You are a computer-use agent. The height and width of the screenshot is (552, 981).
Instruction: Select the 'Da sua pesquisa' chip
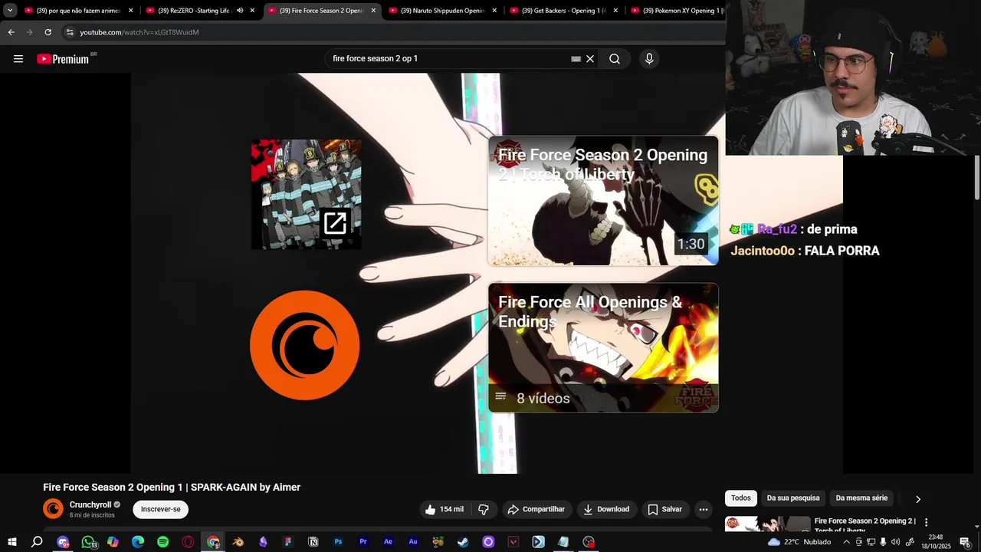tap(793, 498)
